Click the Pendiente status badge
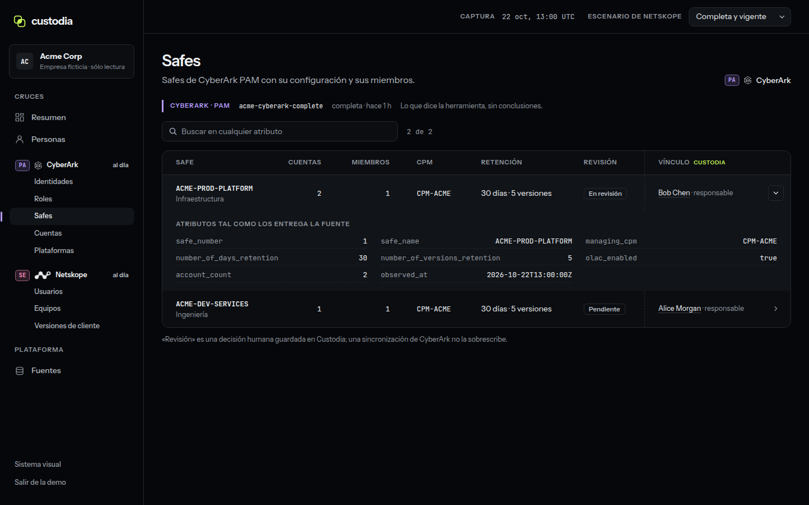 [x=604, y=309]
